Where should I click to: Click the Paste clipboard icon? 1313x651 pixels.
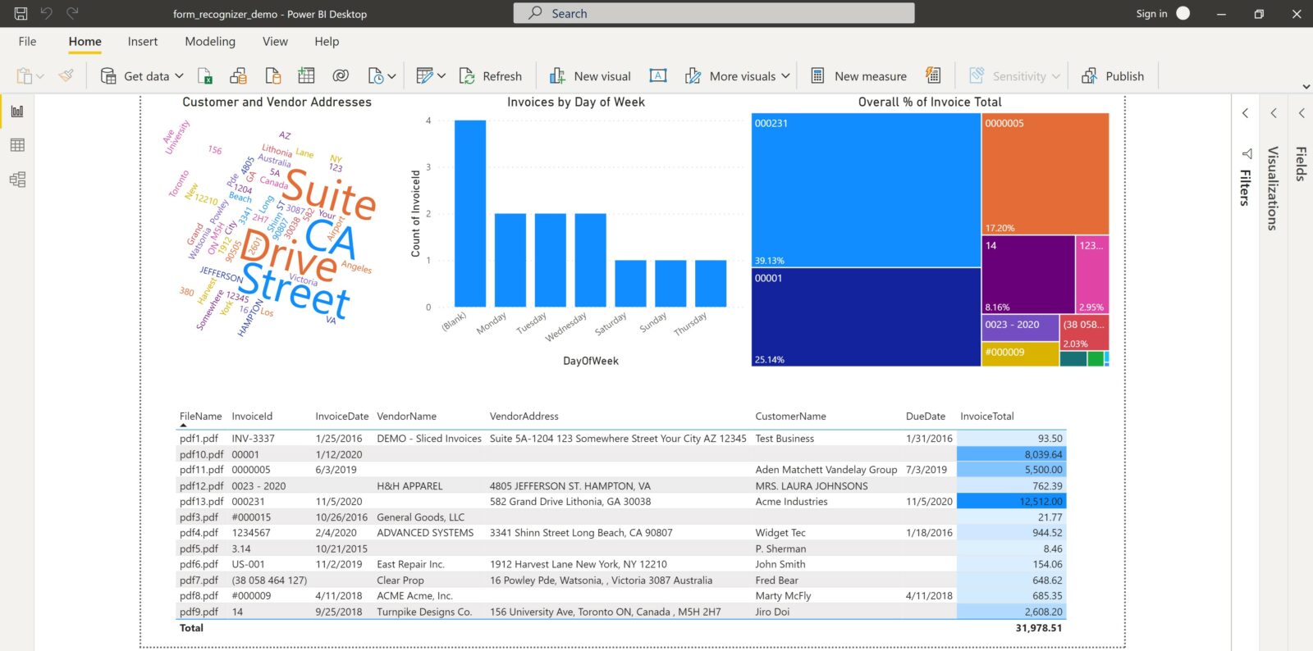coord(25,76)
